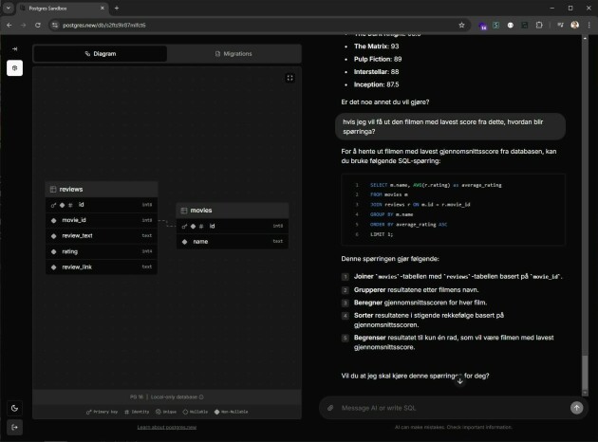Open the tab search dropdown arrow

8,8
